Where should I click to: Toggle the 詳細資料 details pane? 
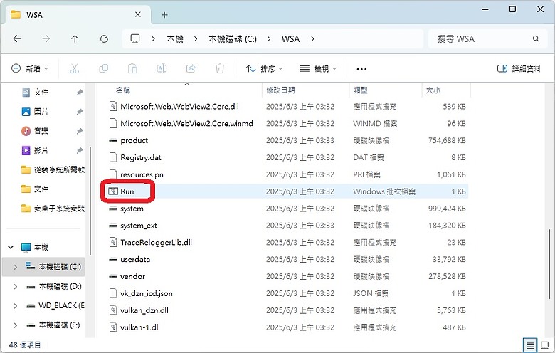pyautogui.click(x=519, y=69)
